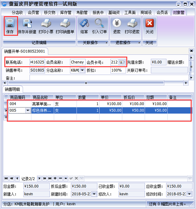Image resolution: width=196 pixels, height=209 pixels.
Task: Click into the 备注 remarks field
Action: coord(109,78)
